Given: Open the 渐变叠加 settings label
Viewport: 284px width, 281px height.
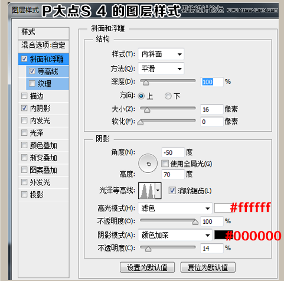Looking at the screenshot, I should tap(43, 158).
